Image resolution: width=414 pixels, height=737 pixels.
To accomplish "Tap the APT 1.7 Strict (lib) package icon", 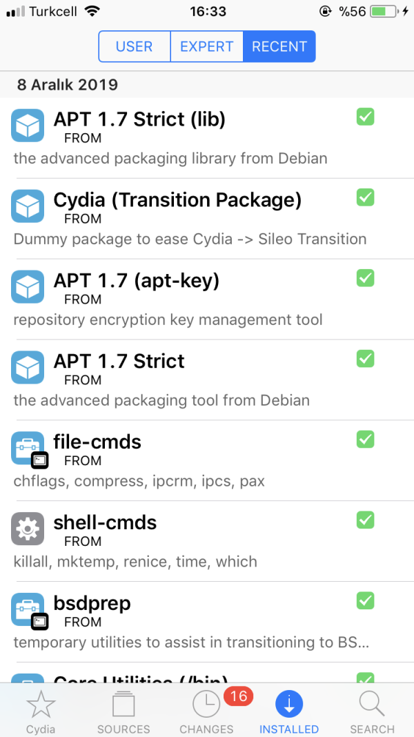I will click(x=28, y=126).
